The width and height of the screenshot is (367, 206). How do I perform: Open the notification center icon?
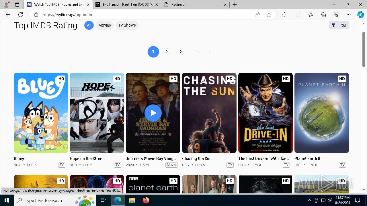[x=358, y=200]
